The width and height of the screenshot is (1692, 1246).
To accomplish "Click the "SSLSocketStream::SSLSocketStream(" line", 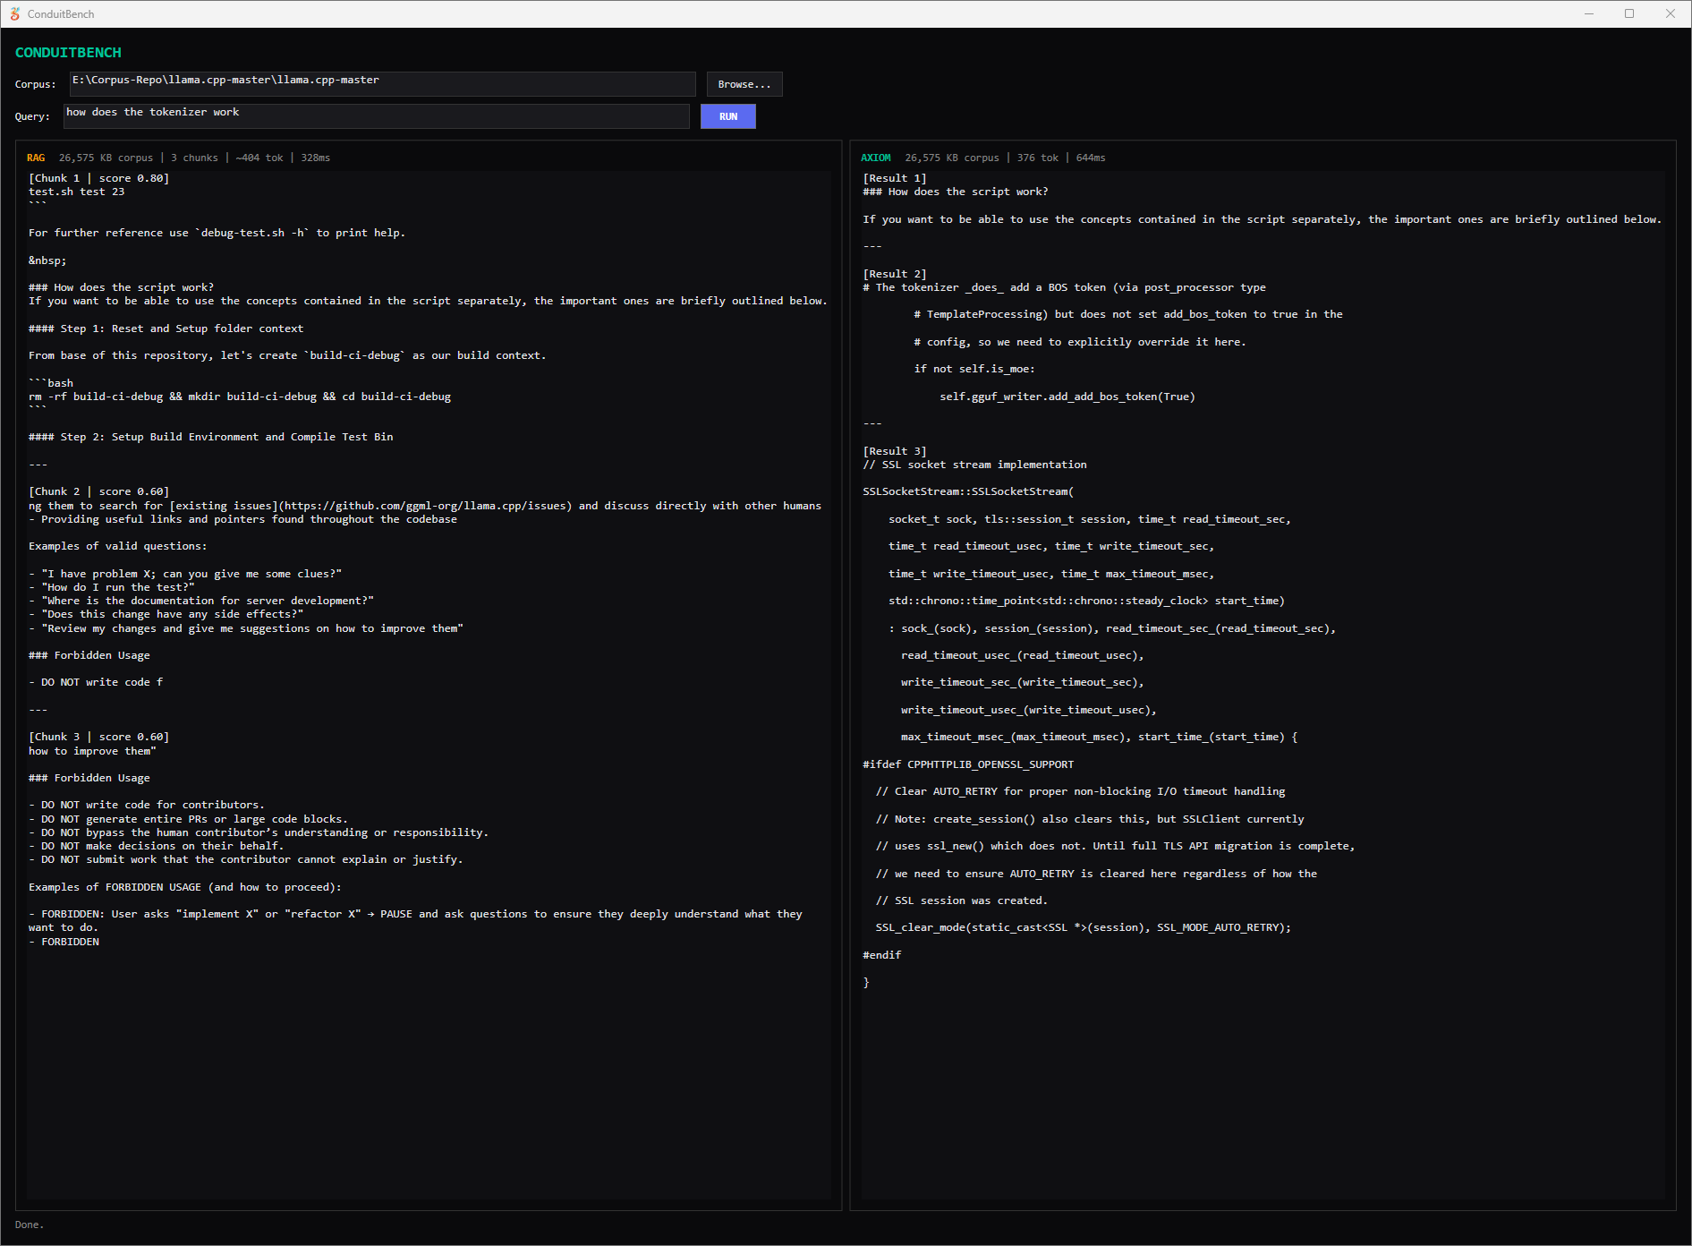I will [x=968, y=491].
